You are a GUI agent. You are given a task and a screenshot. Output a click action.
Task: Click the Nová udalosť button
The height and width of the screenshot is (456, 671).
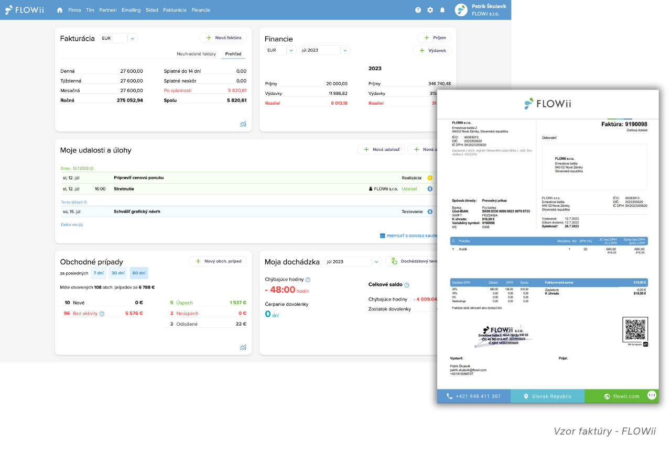coord(381,149)
